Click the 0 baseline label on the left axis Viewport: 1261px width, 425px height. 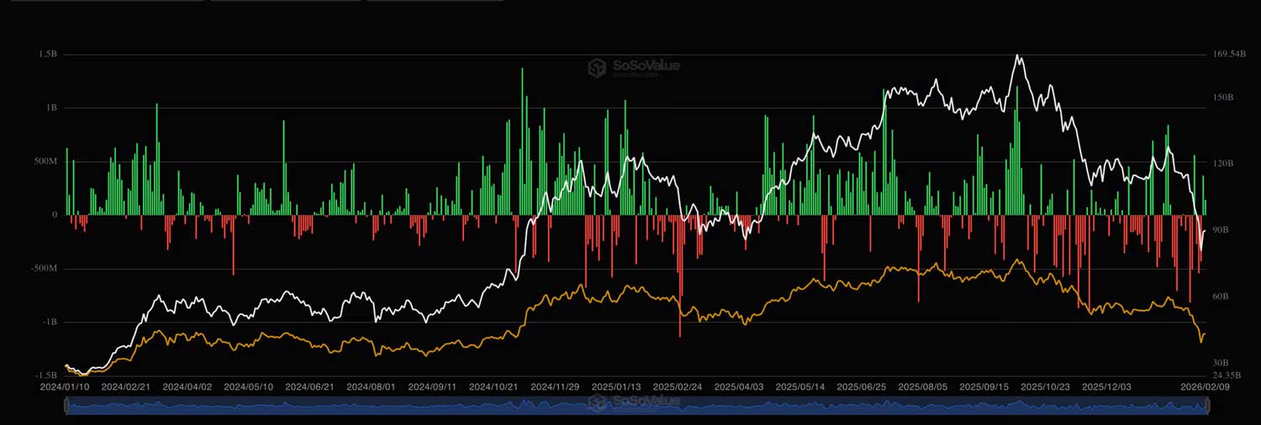click(x=55, y=215)
